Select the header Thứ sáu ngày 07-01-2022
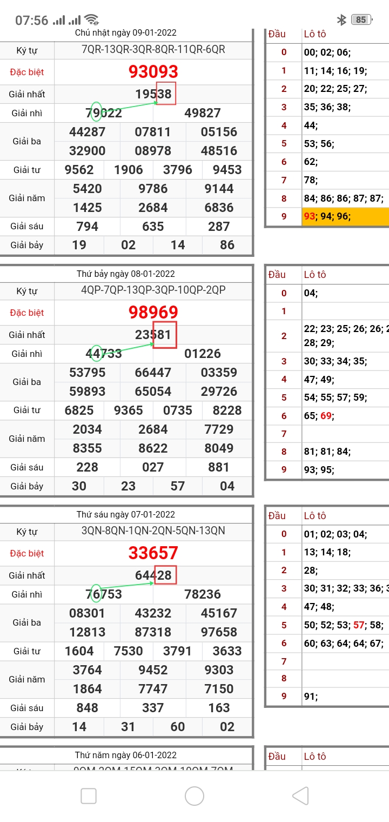The image size is (389, 822). pyautogui.click(x=125, y=515)
